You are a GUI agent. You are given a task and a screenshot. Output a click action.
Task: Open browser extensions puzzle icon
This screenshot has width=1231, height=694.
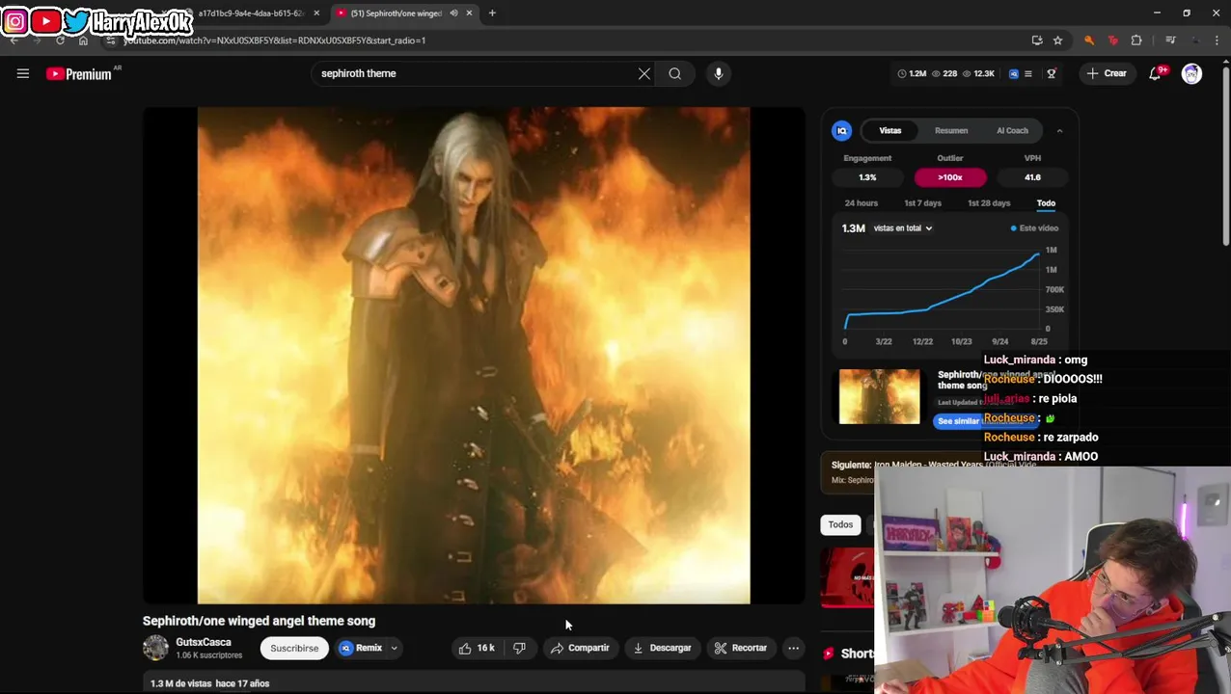tap(1136, 40)
